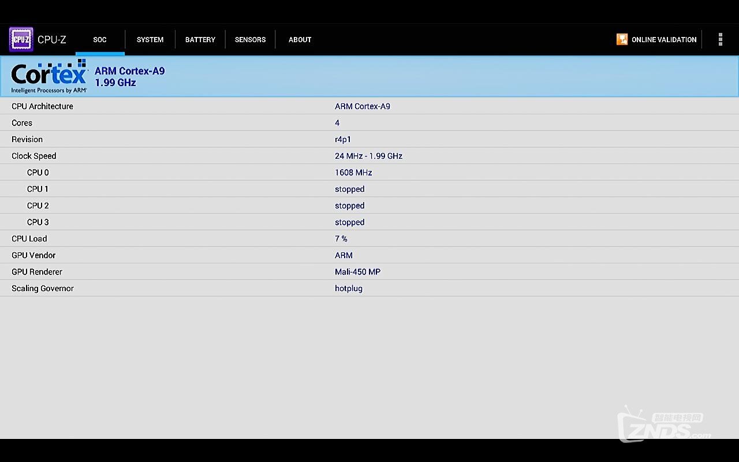Select the CPU Load row label

pos(29,239)
